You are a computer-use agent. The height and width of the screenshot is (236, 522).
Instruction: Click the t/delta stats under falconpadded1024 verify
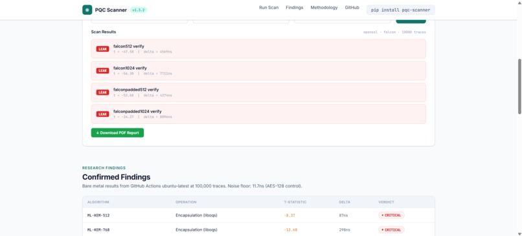pyautogui.click(x=143, y=117)
